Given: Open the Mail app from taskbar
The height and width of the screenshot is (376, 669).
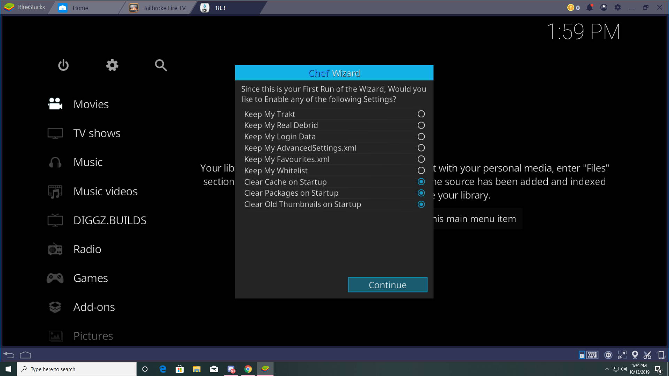Looking at the screenshot, I should (x=214, y=369).
